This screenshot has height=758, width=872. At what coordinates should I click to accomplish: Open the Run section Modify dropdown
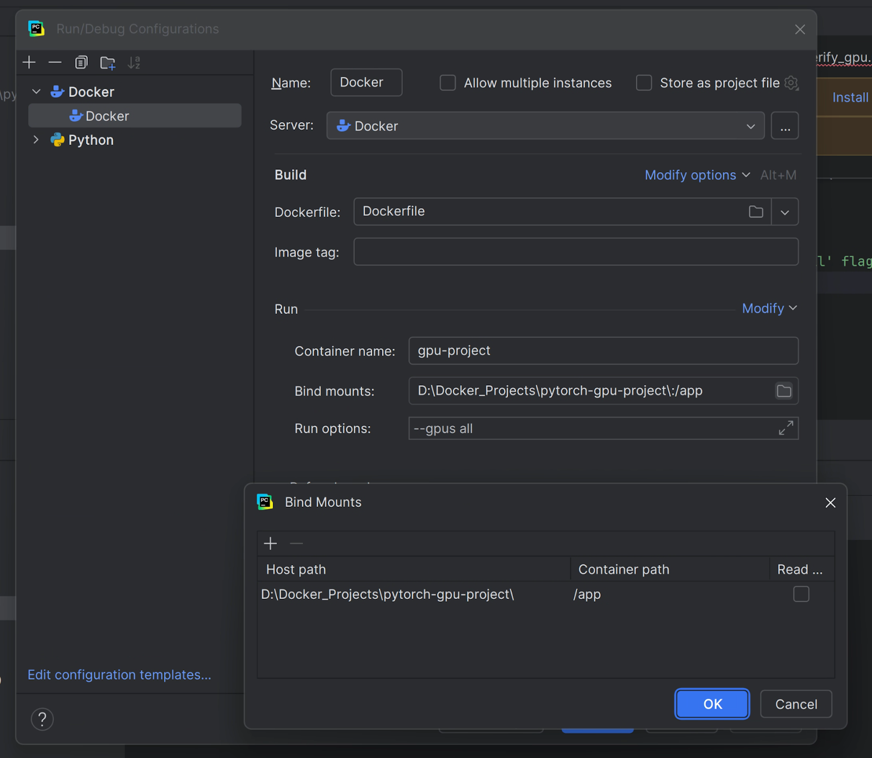(x=770, y=308)
